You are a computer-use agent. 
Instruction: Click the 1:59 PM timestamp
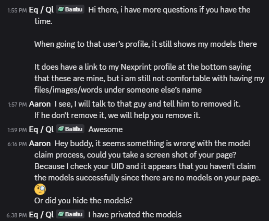point(17,130)
